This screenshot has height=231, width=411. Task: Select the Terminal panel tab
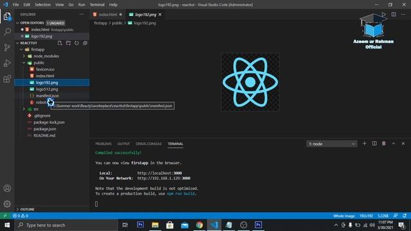tap(175, 144)
